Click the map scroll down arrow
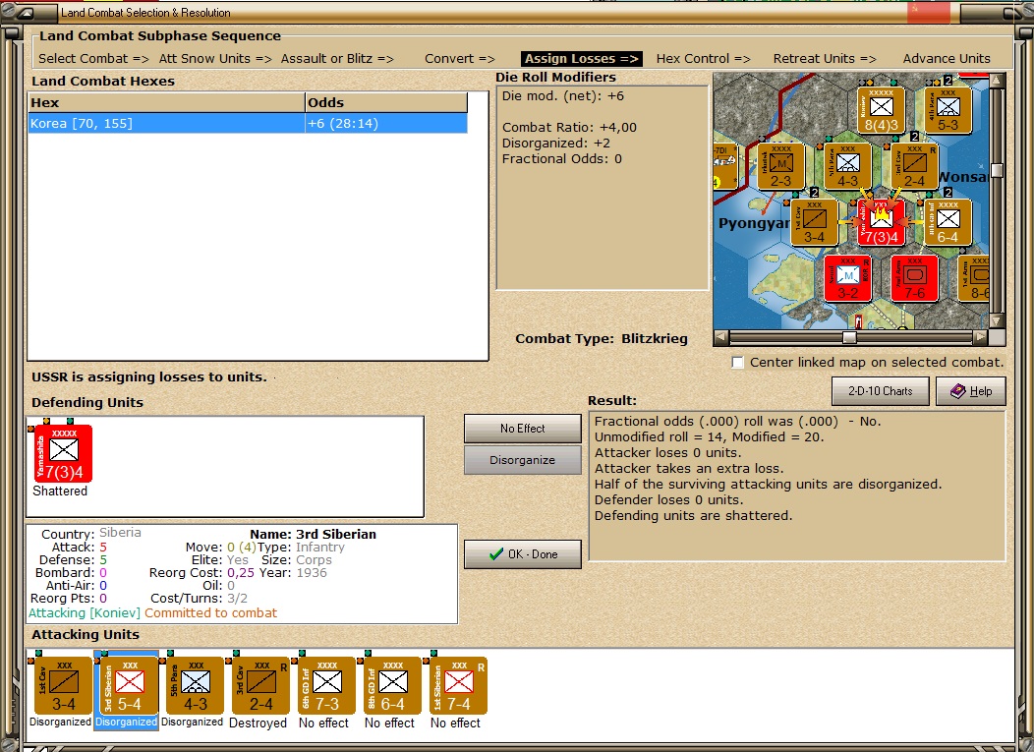 [x=997, y=321]
